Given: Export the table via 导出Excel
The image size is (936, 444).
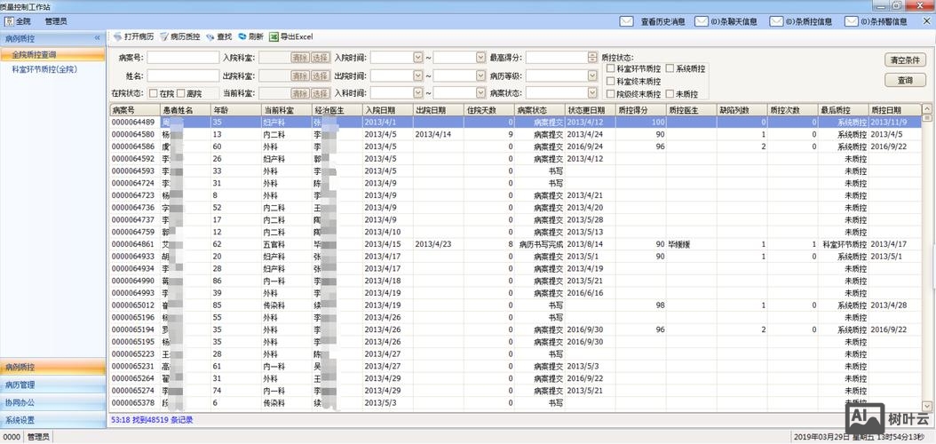Looking at the screenshot, I should click(x=290, y=36).
